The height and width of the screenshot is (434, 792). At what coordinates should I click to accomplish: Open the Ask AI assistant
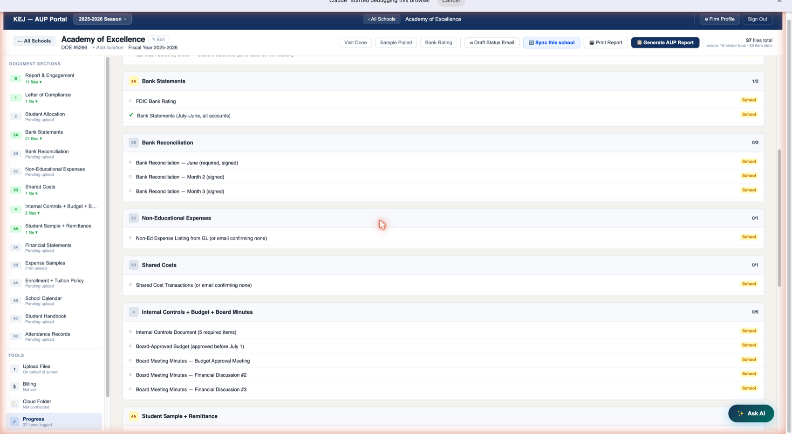751,413
